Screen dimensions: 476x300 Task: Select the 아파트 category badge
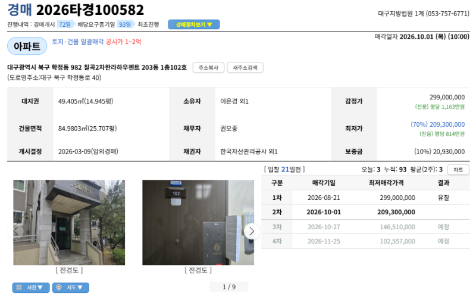[x=27, y=46]
